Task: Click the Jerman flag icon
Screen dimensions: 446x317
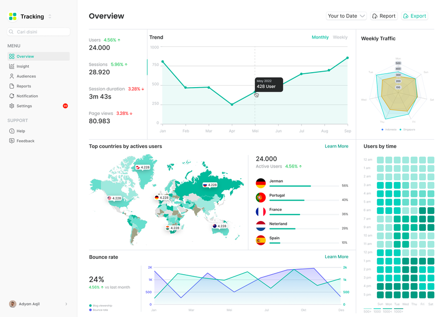Action: click(x=261, y=183)
